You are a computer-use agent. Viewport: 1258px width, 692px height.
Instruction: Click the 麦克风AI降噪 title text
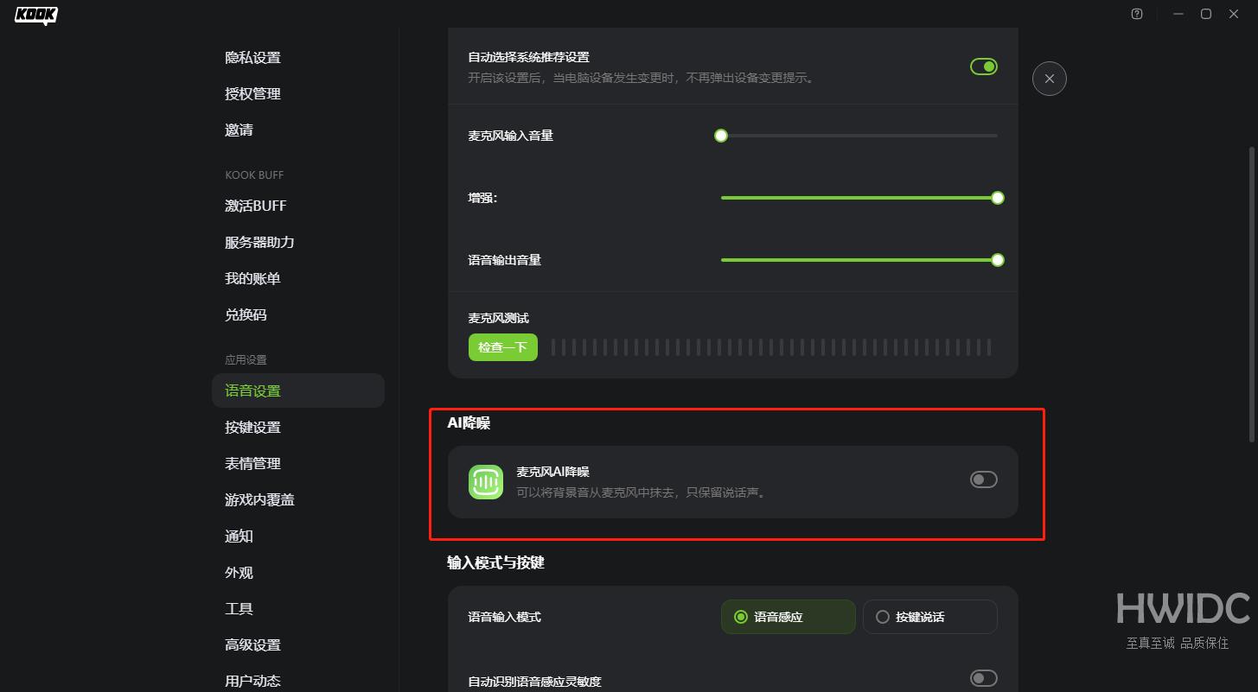(552, 472)
